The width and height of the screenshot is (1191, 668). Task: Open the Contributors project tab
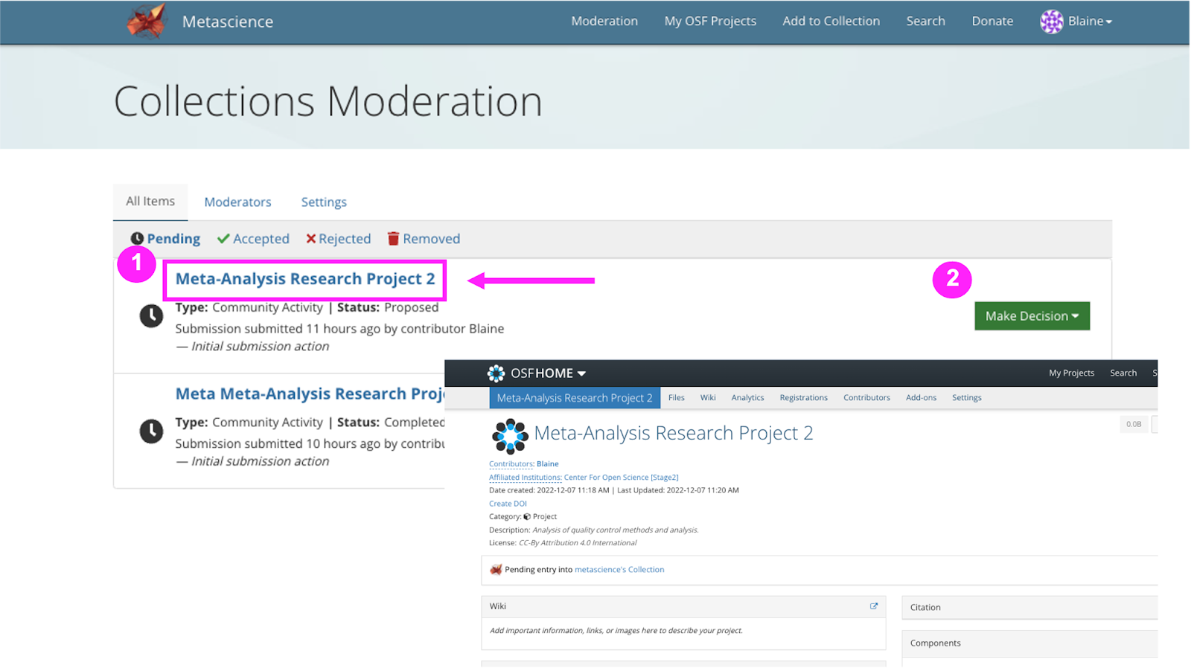(866, 398)
